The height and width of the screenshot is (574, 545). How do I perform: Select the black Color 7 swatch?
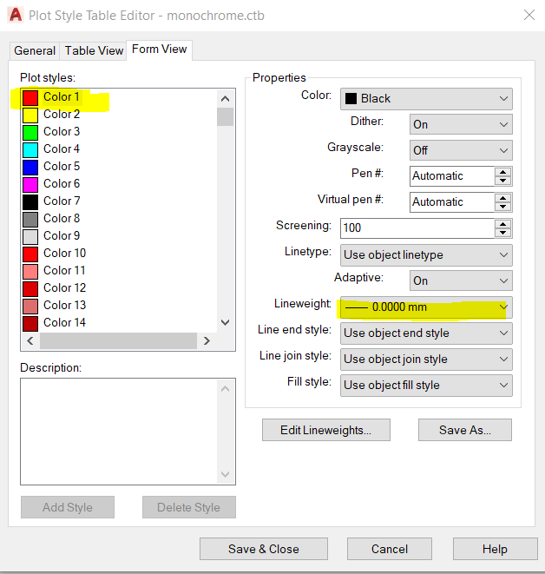[x=30, y=202]
